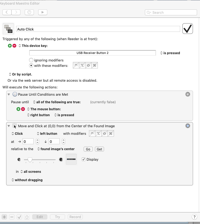Click the macro group icon
Image resolution: width=200 pixels, height=224 pixels.
click(8, 29)
